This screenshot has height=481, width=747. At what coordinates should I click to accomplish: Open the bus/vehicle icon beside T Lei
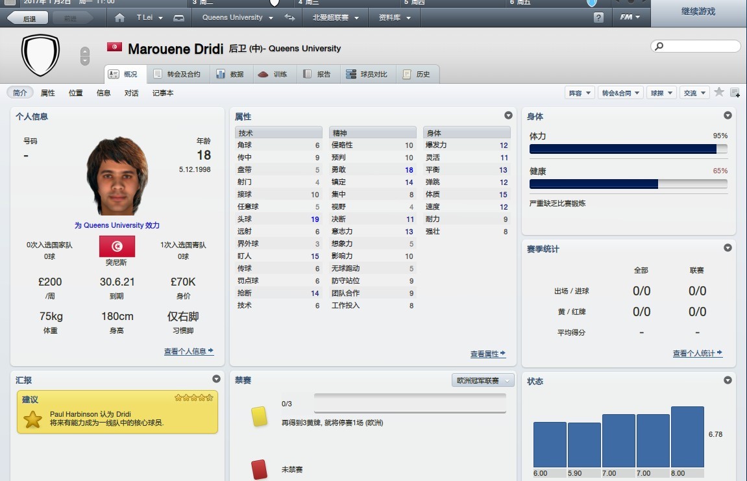(178, 18)
